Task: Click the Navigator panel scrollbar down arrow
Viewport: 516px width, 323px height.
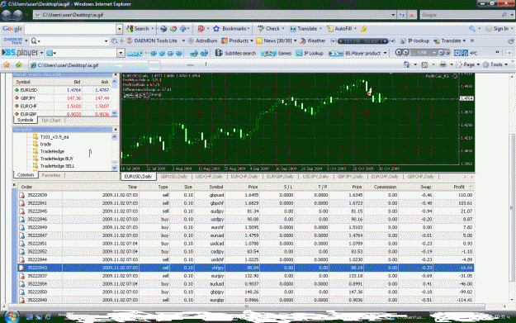Action: [115, 168]
